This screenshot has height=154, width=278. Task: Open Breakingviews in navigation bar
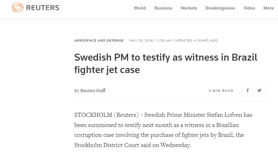[x=220, y=8]
